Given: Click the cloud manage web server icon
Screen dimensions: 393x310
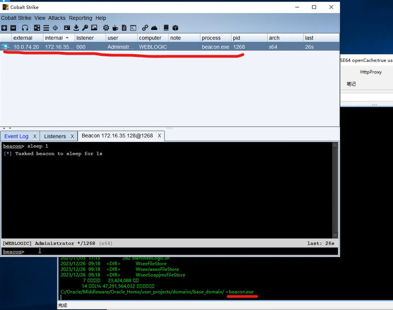Looking at the screenshot, I should [x=154, y=28].
